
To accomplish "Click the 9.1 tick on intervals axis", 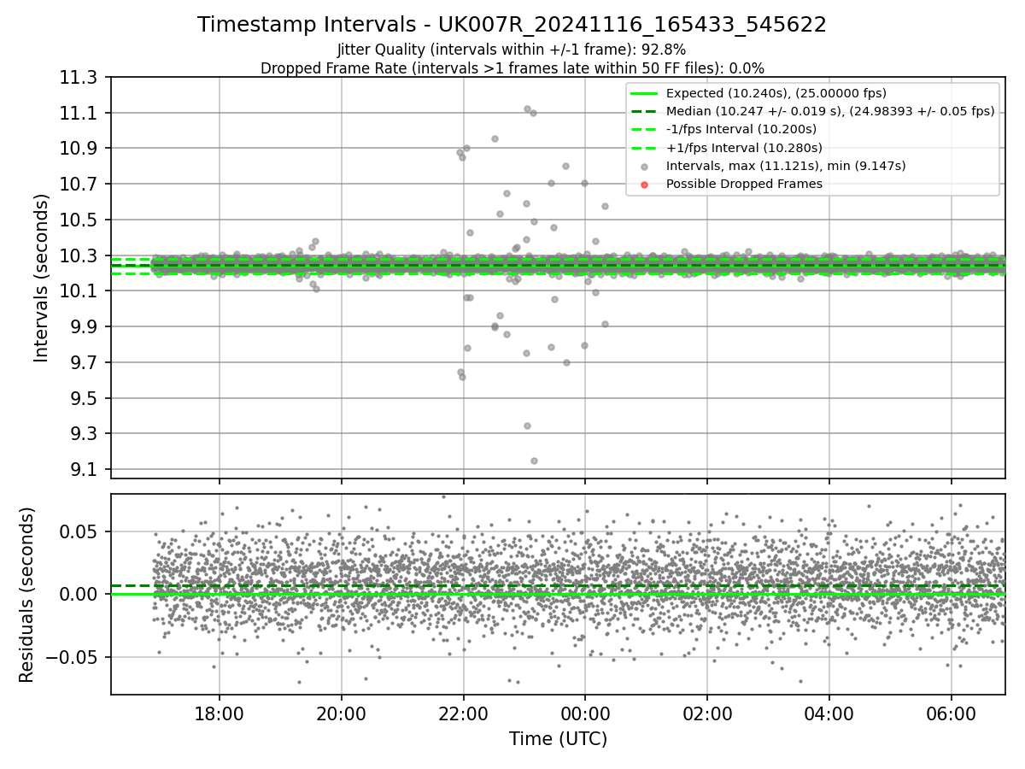I will tap(85, 469).
